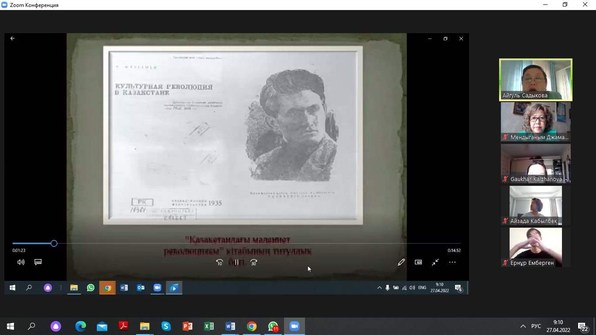Open File Explorer on the bottom taskbar
Image resolution: width=596 pixels, height=335 pixels.
[145, 326]
